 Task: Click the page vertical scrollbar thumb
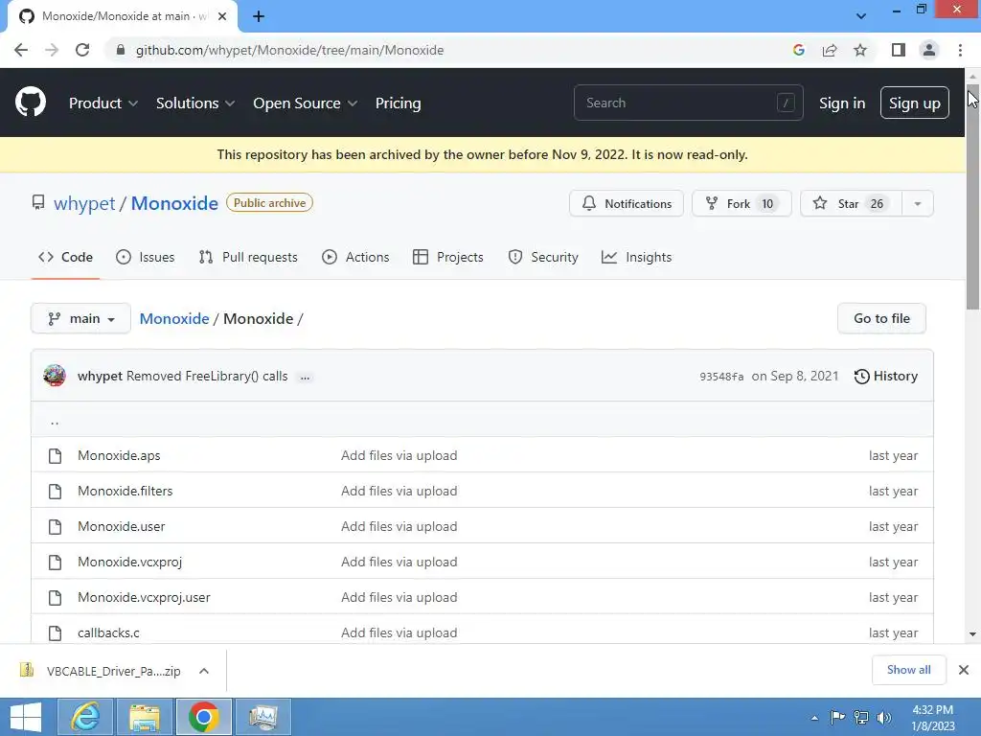tap(972, 197)
